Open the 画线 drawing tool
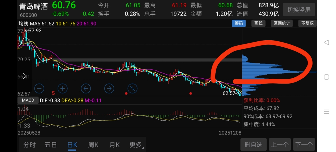 [258, 23]
